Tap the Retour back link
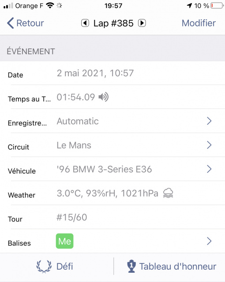 pos(30,23)
